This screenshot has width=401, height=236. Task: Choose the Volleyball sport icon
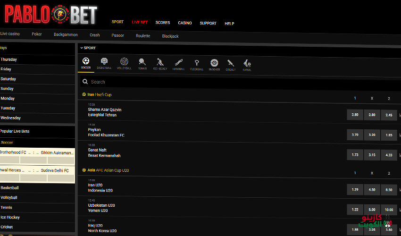point(124,63)
